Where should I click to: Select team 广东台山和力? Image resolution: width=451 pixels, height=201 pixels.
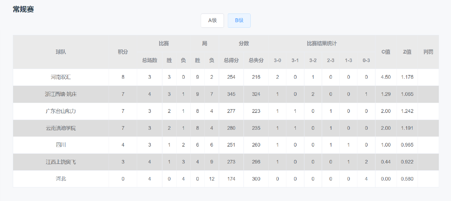click(61, 111)
